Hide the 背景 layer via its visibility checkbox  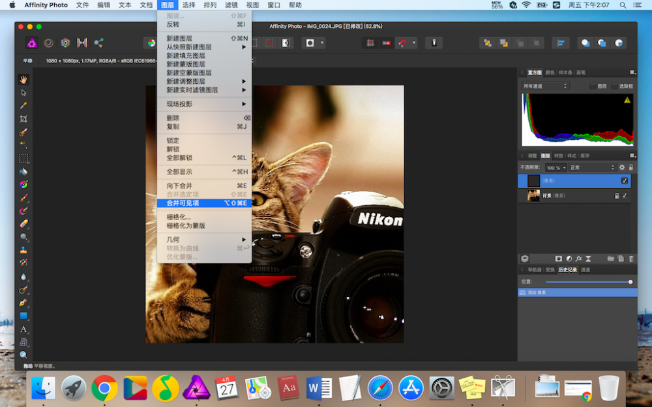pyautogui.click(x=625, y=195)
